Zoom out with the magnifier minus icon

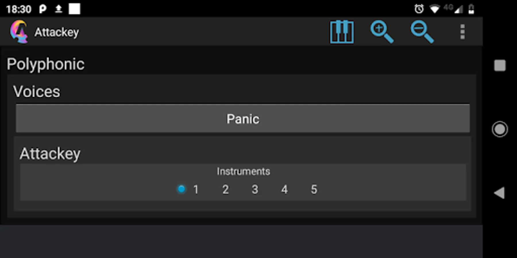pyautogui.click(x=422, y=32)
